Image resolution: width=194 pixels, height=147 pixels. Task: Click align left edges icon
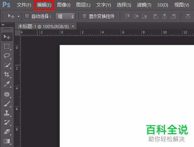pos(156,16)
